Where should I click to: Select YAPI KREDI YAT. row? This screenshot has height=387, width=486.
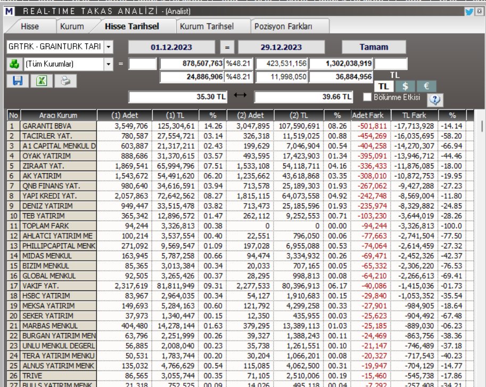tap(240, 196)
